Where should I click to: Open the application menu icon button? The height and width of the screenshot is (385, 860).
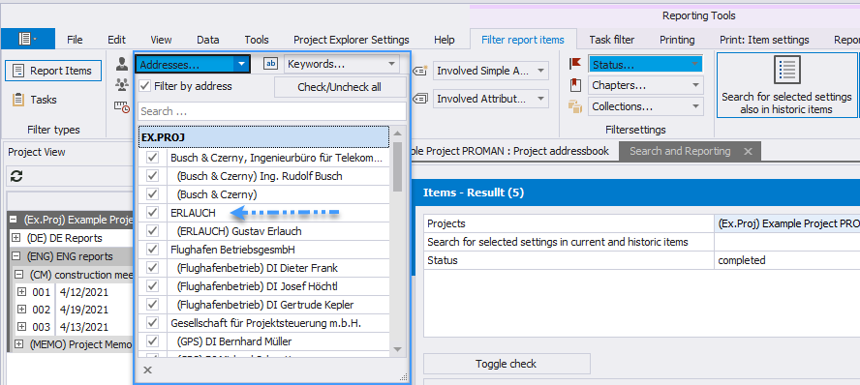[x=27, y=39]
